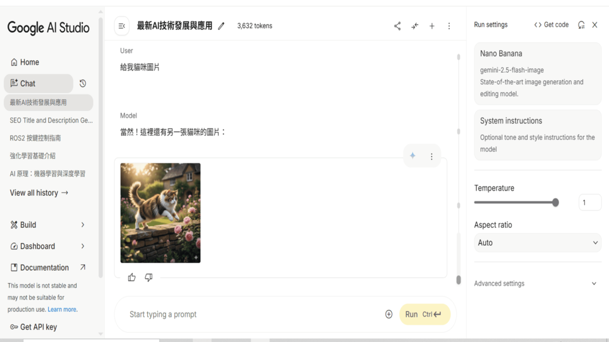Open the more options menu in header
This screenshot has width=609, height=342.
click(x=449, y=26)
